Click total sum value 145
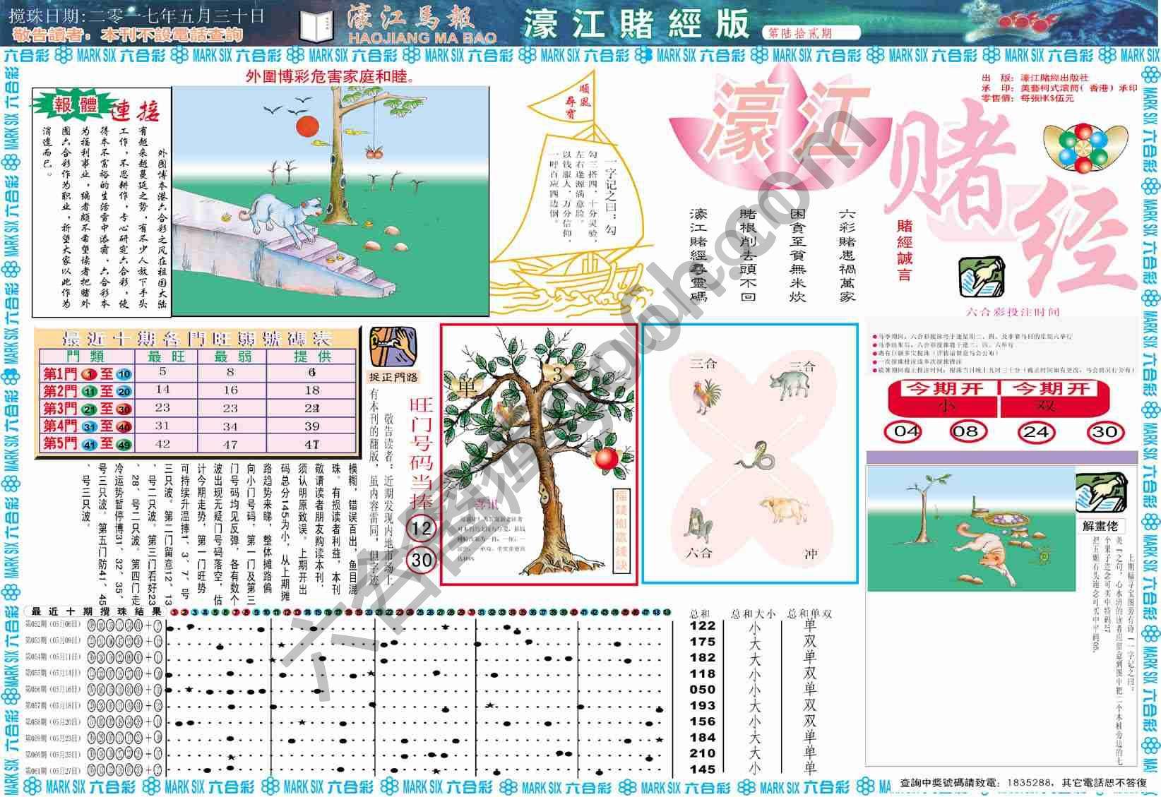The width and height of the screenshot is (1161, 797). (x=703, y=769)
